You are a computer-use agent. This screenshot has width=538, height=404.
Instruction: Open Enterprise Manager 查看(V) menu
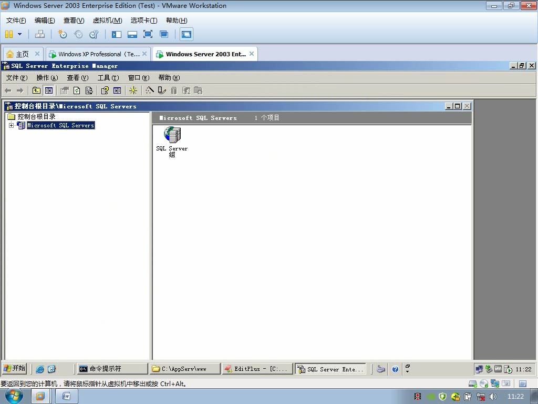(78, 78)
